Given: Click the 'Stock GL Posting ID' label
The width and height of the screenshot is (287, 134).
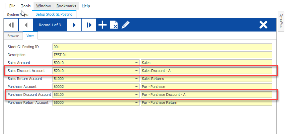Looking at the screenshot, I should 23,47.
